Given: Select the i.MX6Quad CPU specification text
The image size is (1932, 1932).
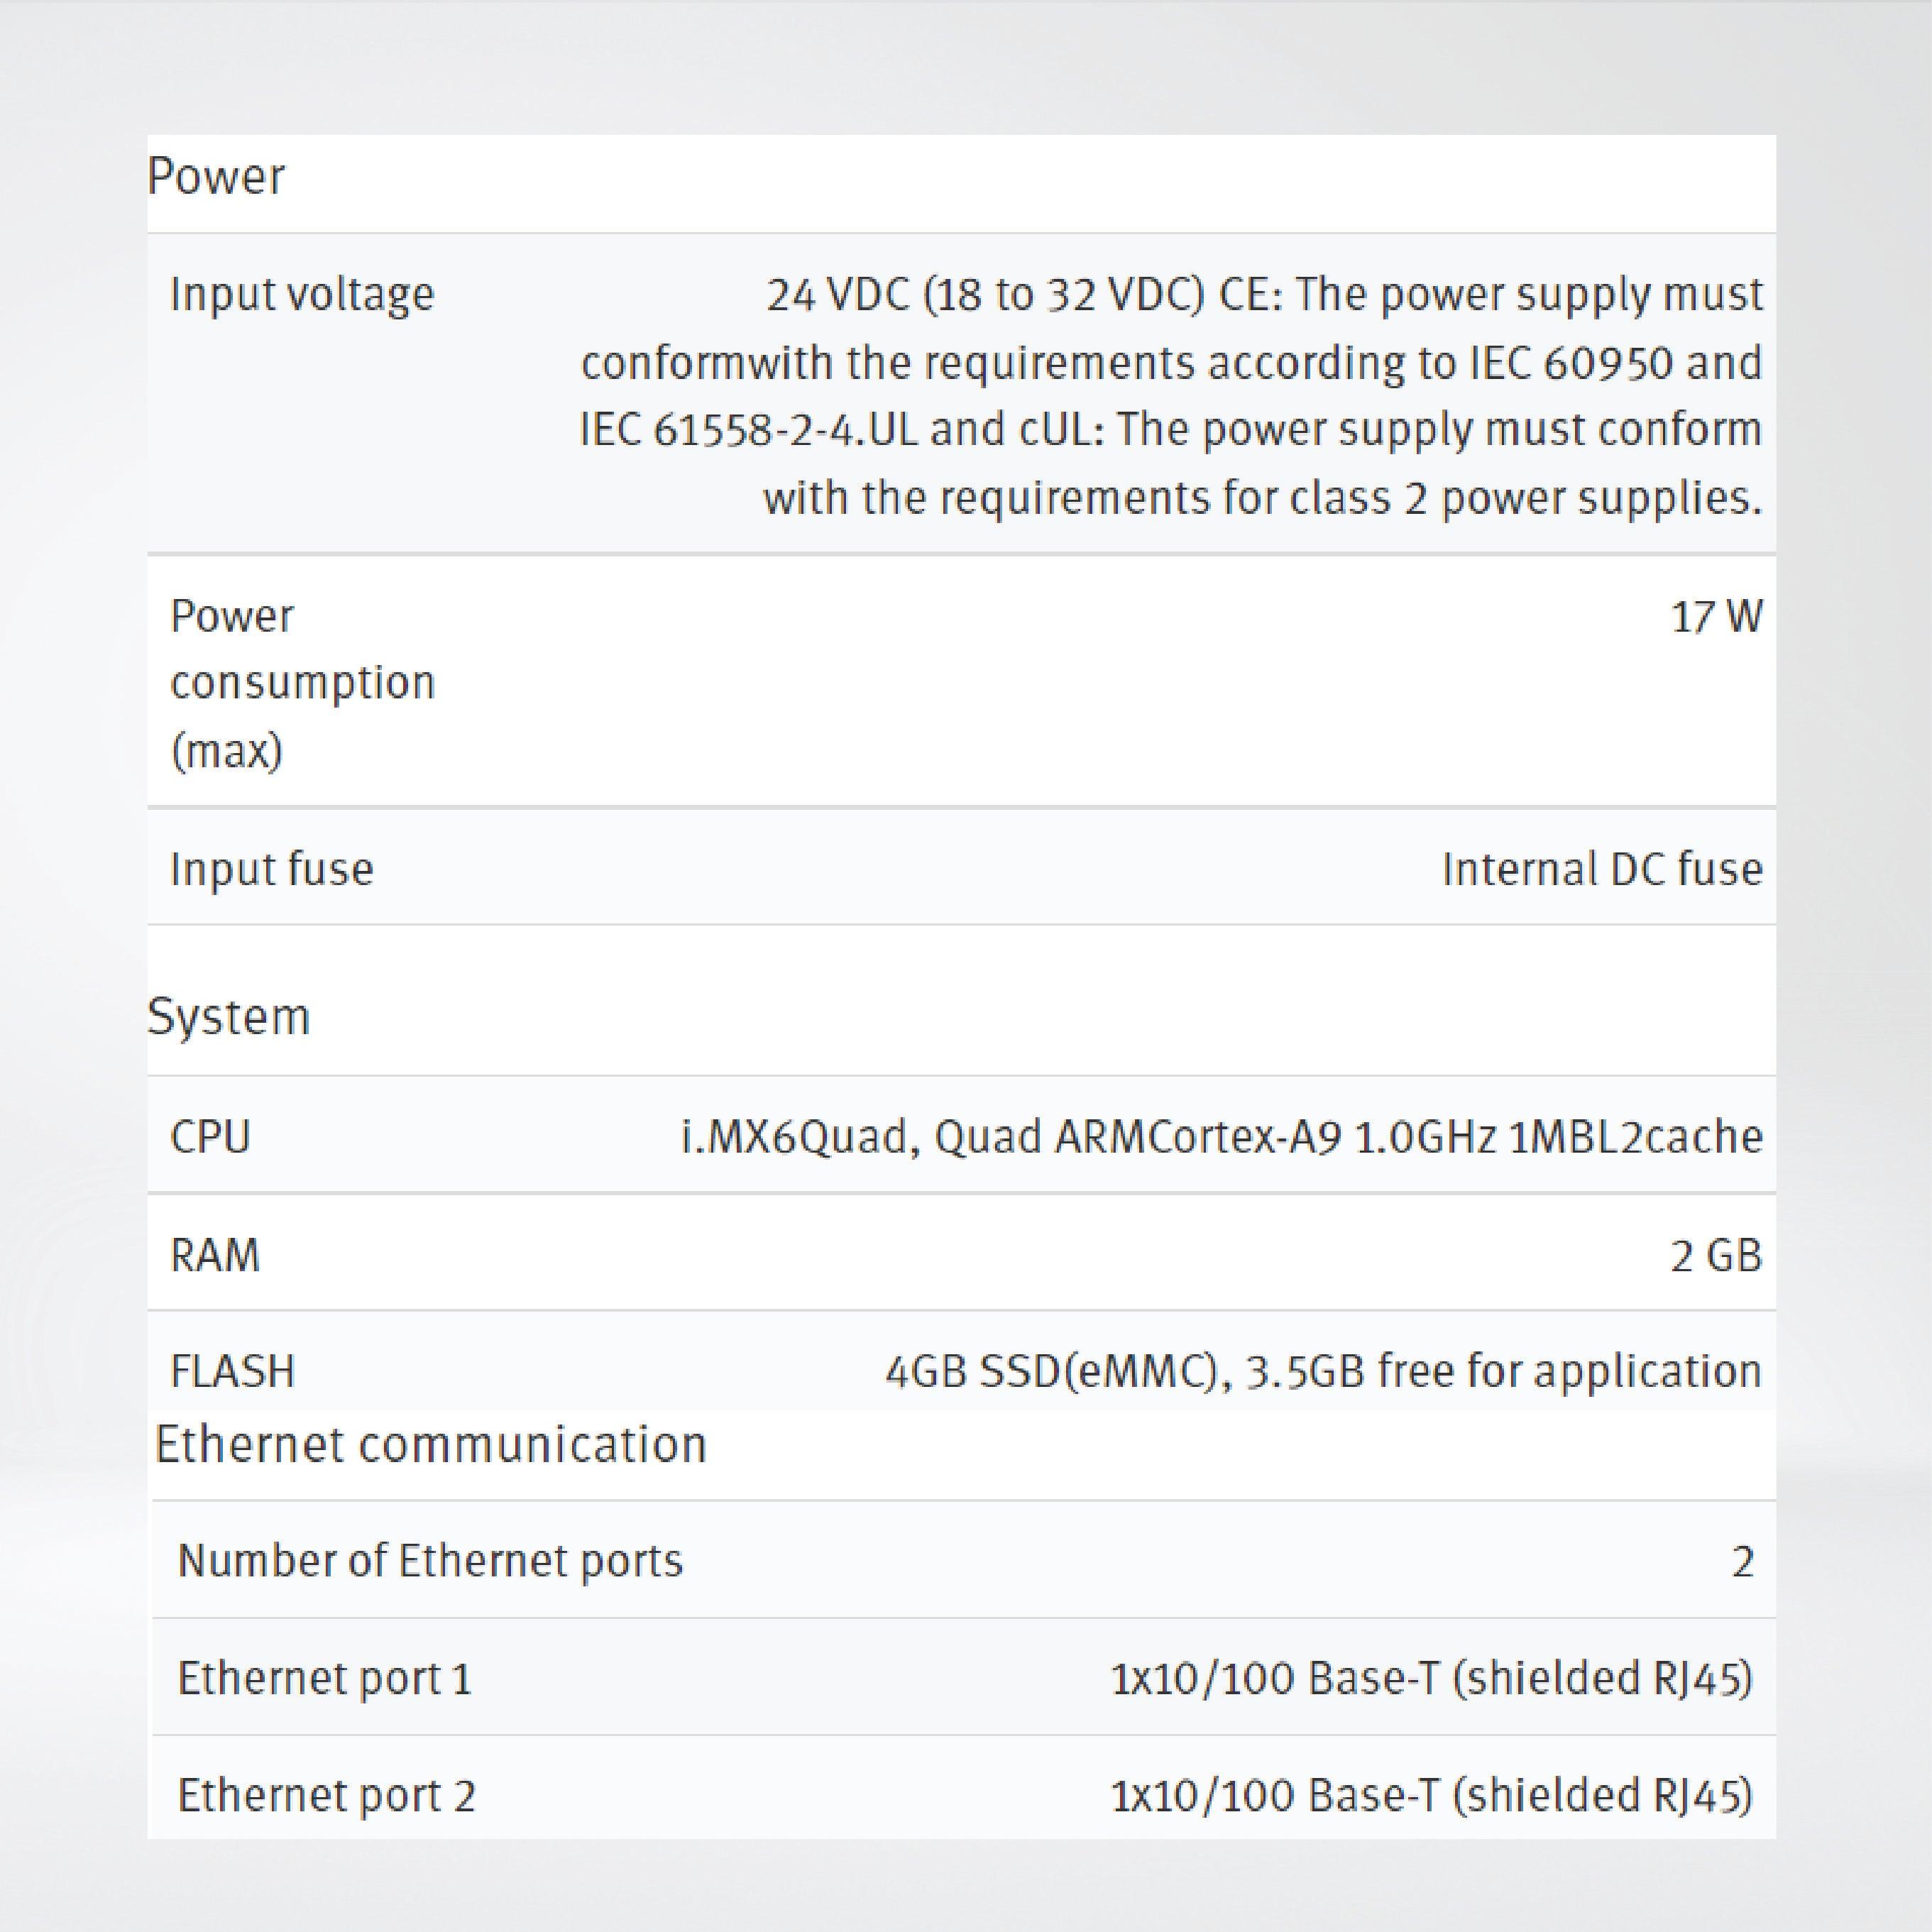Looking at the screenshot, I should [x=1221, y=1137].
